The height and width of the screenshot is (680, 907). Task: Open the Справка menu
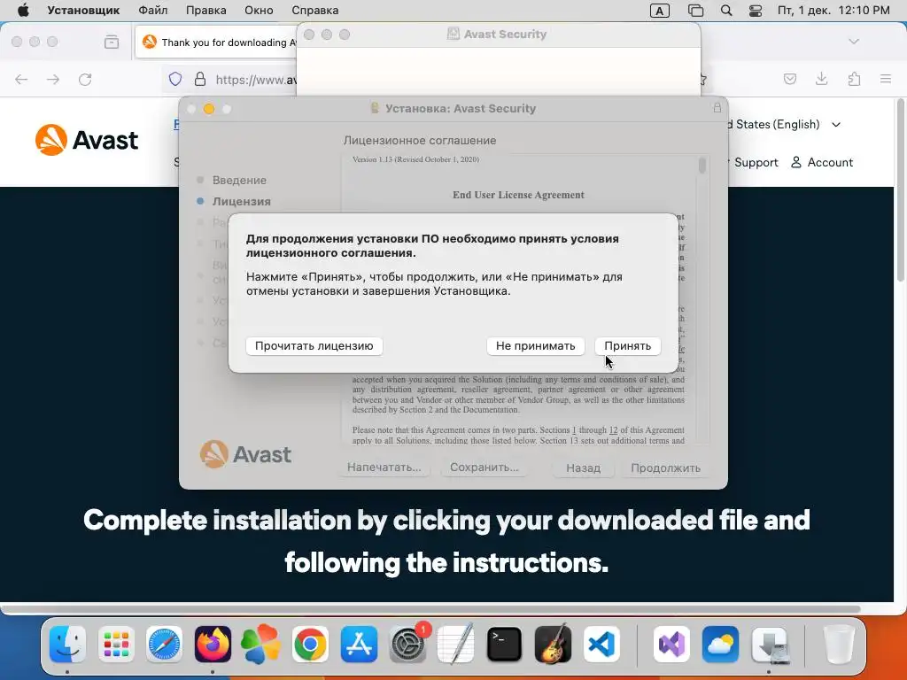314,11
